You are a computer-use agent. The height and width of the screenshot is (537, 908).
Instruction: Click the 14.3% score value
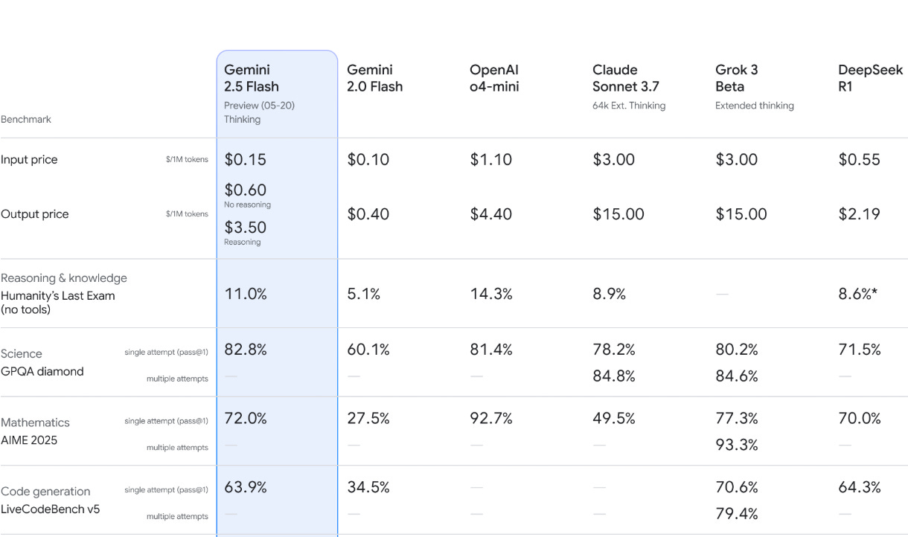tap(491, 294)
